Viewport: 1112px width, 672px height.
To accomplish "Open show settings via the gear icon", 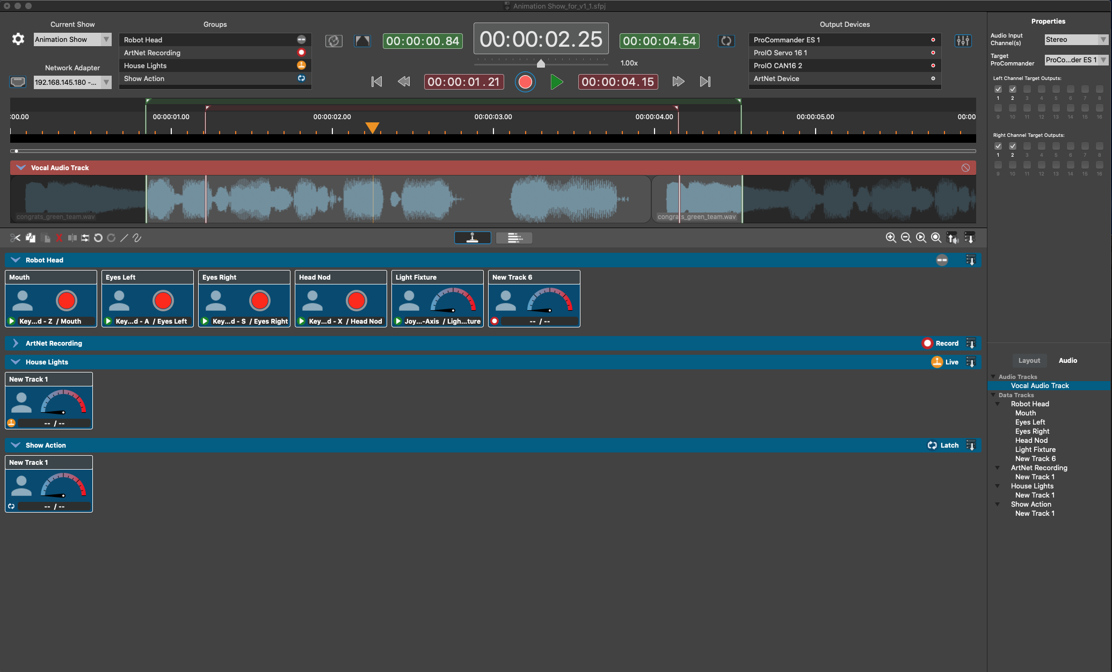I will [18, 39].
